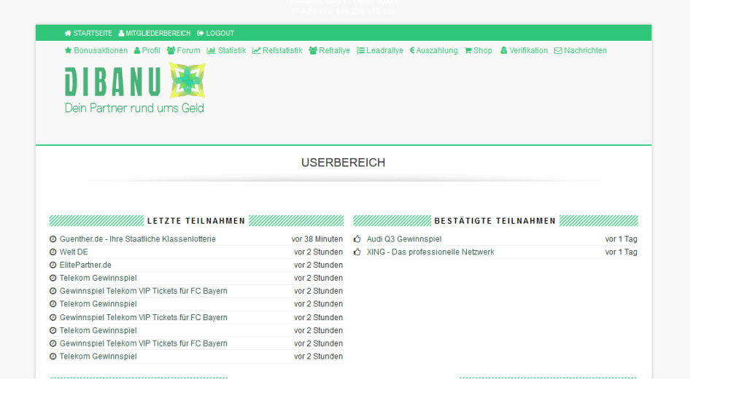Click the Verifikation icon
Viewport: 747px width, 420px height.
tap(503, 50)
